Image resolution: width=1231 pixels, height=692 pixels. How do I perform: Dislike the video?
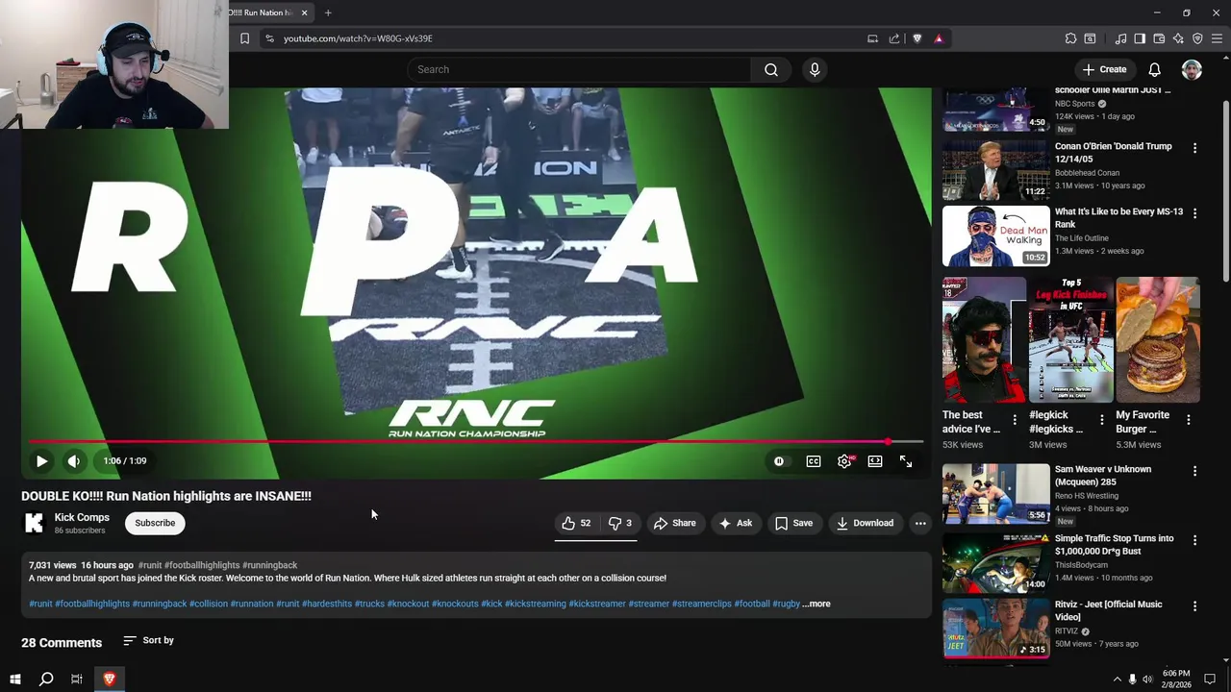(x=619, y=523)
